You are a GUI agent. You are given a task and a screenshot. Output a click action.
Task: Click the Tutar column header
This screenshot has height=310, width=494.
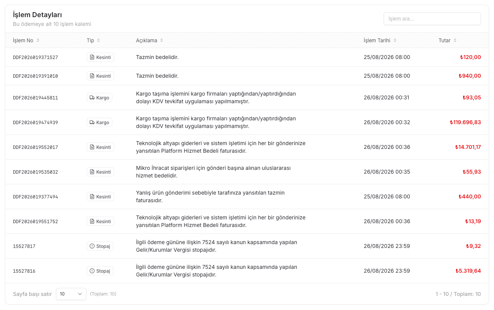click(445, 40)
